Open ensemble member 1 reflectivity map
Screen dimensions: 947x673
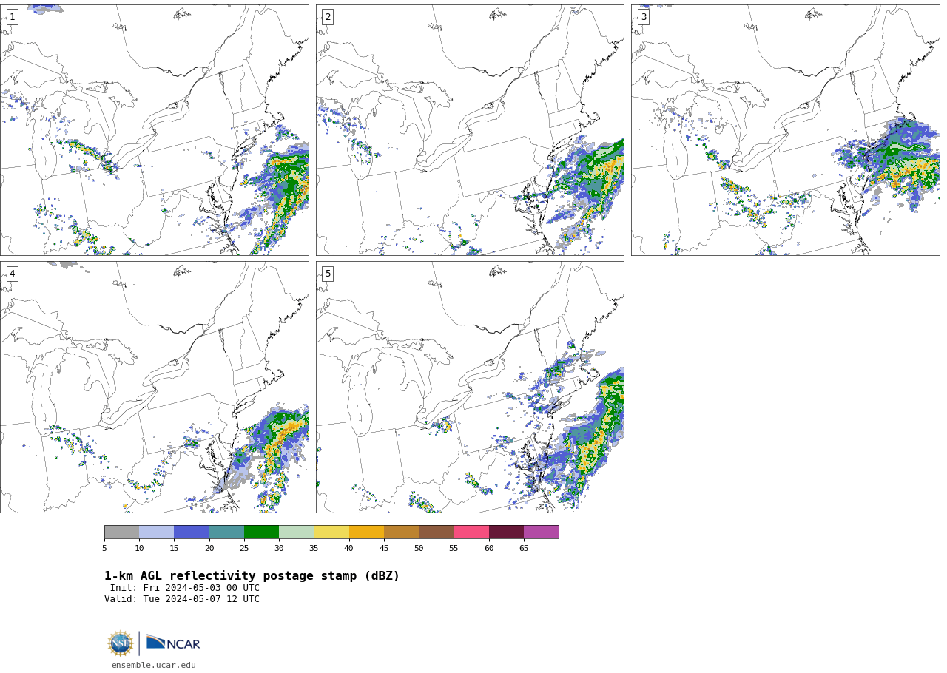point(154,130)
